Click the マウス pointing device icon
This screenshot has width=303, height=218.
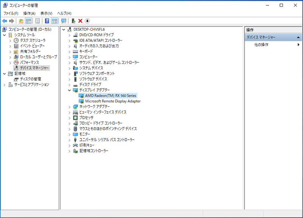[75, 129]
